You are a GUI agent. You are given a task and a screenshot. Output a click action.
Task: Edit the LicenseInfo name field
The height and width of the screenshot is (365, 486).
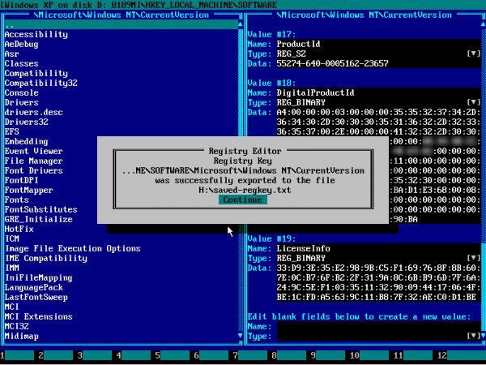pos(378,248)
